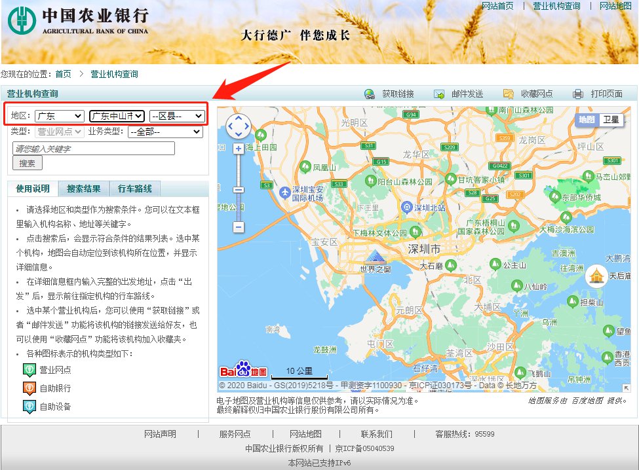
Task: Open the 行车路线 tab
Action: click(x=134, y=189)
